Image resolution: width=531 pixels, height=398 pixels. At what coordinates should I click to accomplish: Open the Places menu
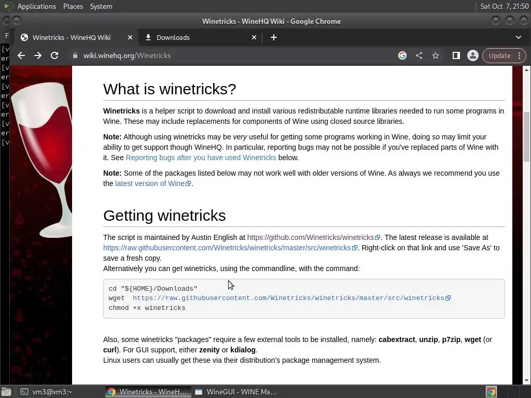point(73,6)
